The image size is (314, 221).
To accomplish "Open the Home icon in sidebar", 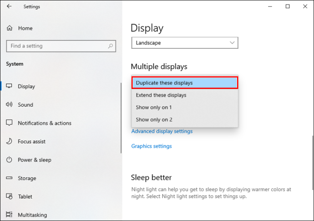I will (x=10, y=28).
